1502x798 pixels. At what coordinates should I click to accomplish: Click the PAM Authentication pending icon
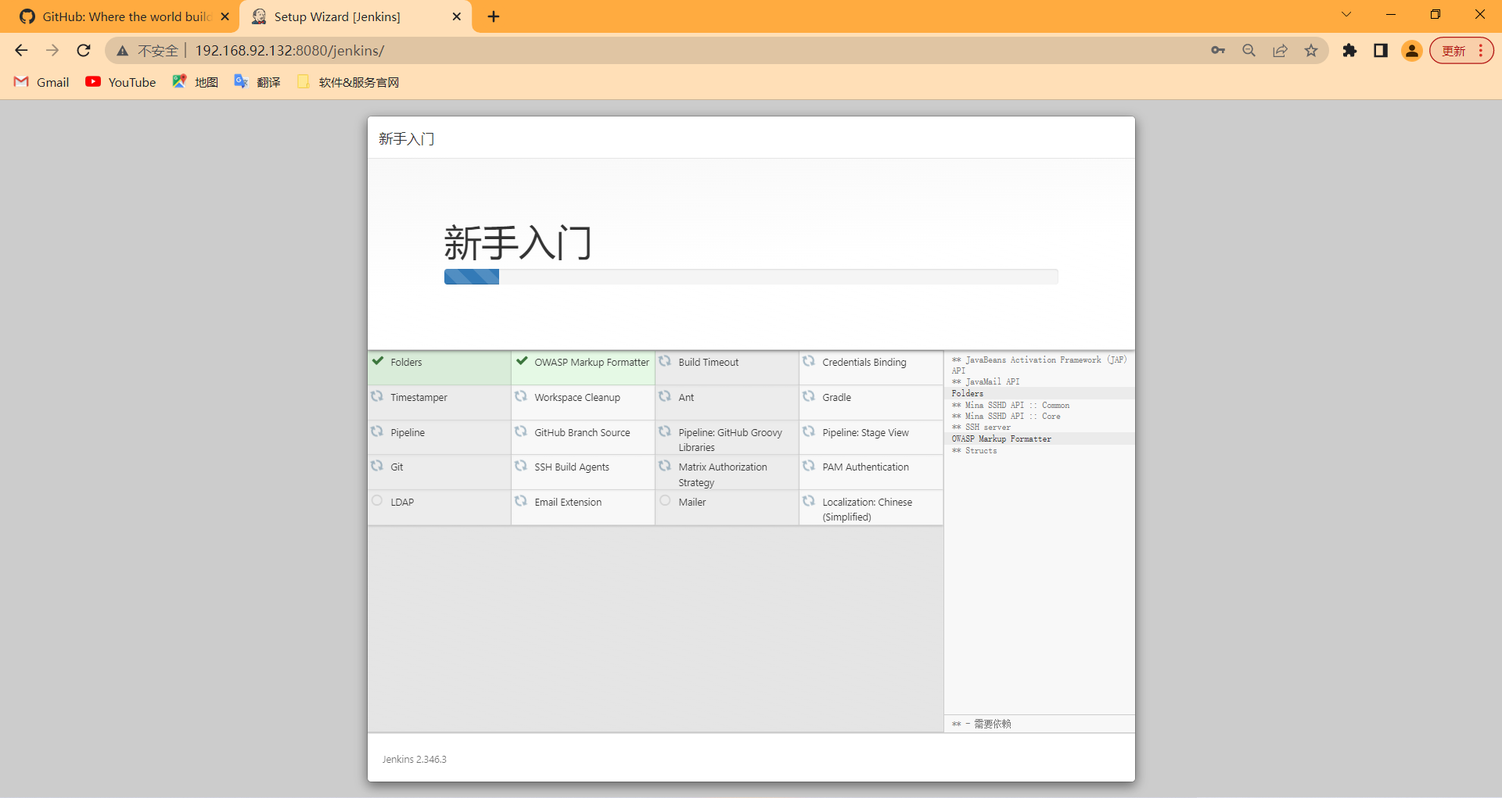[x=809, y=466]
